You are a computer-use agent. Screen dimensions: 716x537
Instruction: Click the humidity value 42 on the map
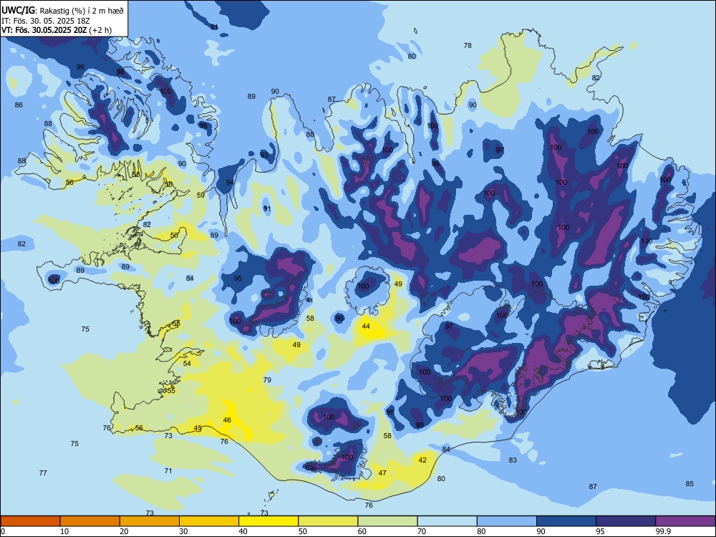(x=422, y=460)
